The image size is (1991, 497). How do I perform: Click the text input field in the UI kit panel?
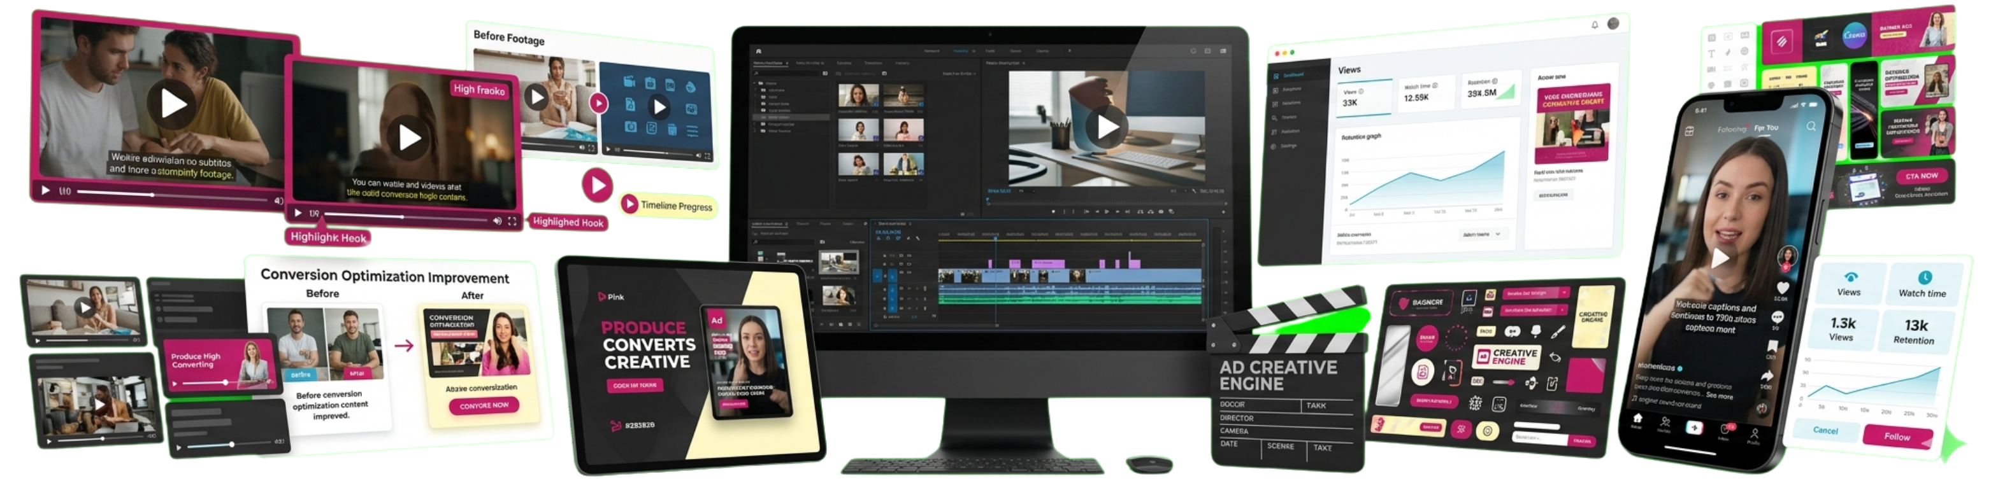point(1540,438)
